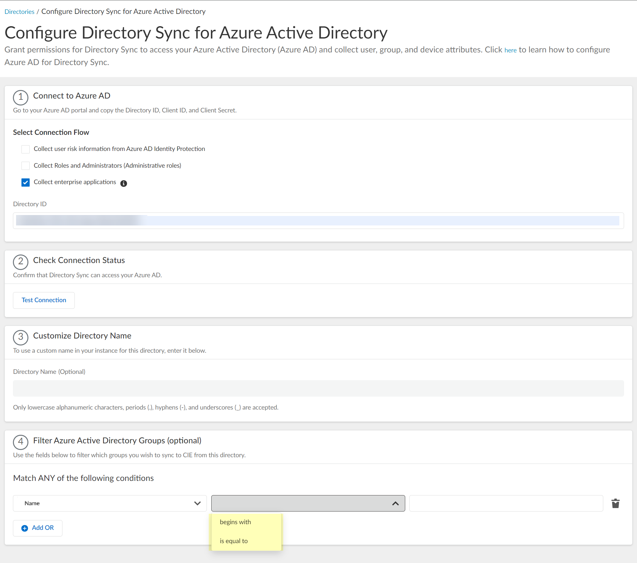This screenshot has width=637, height=563.
Task: Click the chevron on the Name dropdown
Action: coord(197,503)
